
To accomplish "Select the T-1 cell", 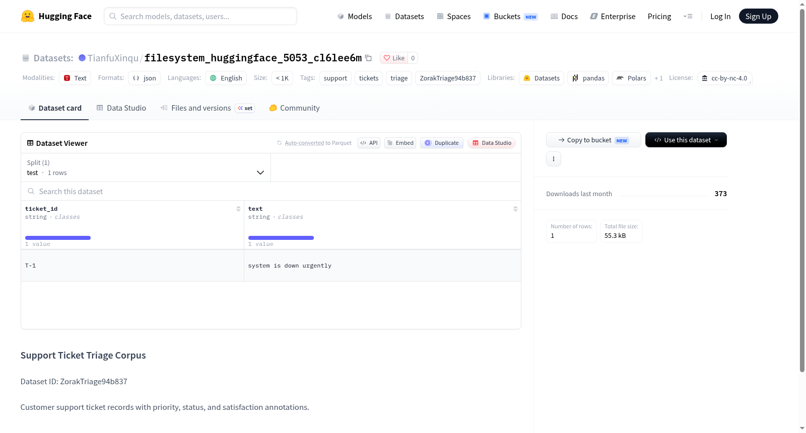I will [x=132, y=266].
